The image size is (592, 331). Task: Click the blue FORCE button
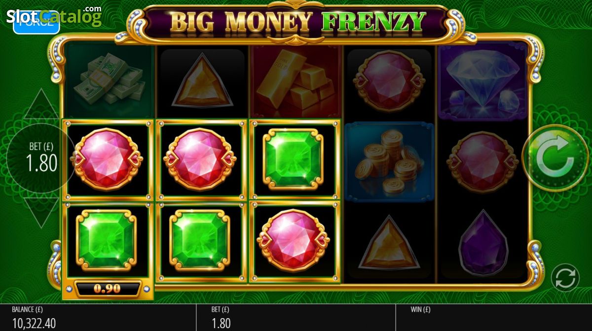pyautogui.click(x=37, y=22)
